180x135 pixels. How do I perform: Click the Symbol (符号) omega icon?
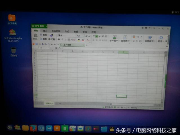coord(161,38)
